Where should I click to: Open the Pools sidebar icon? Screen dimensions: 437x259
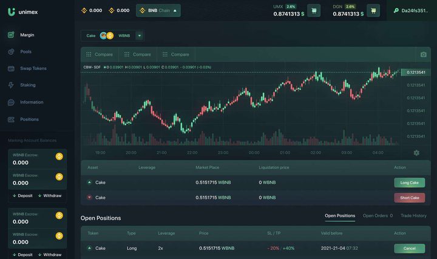[11, 52]
